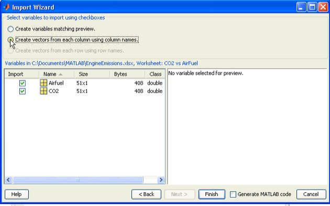Cancel the Import Wizard
330x206 pixels.
[x=311, y=194]
